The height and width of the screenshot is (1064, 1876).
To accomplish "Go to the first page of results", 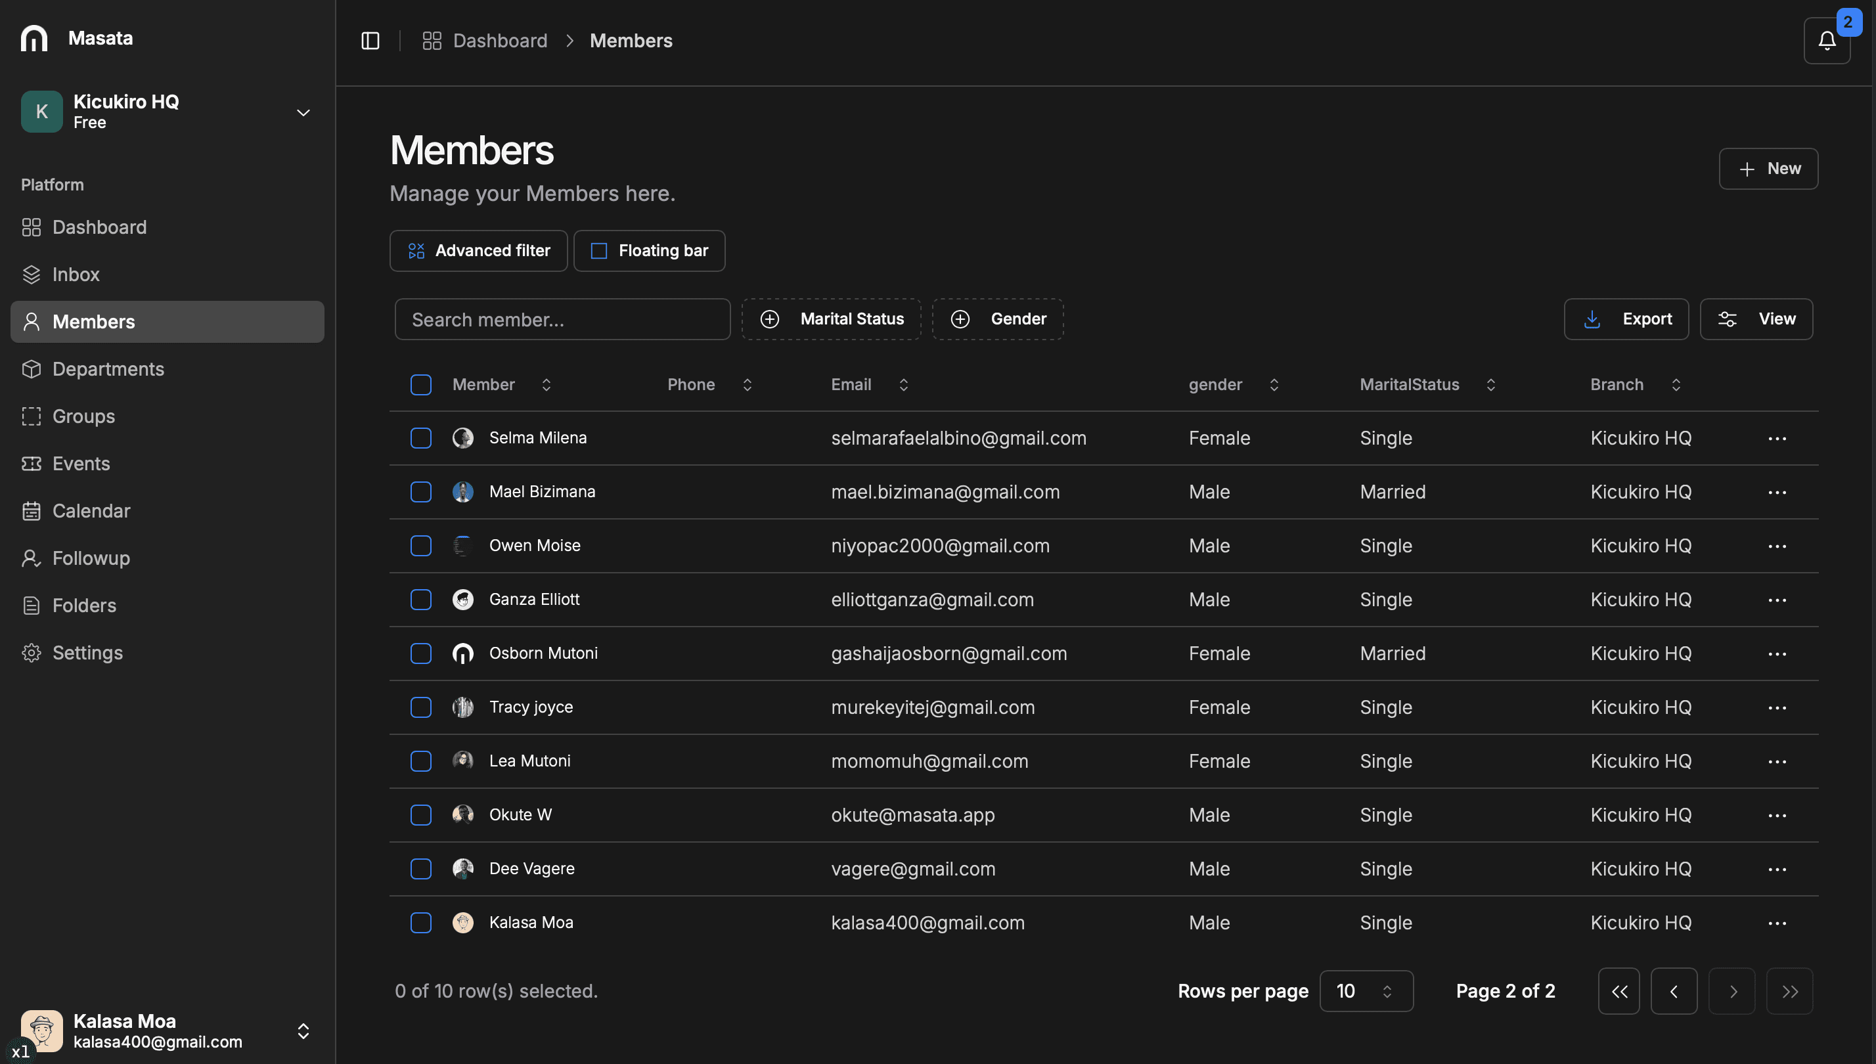I will pyautogui.click(x=1619, y=991).
